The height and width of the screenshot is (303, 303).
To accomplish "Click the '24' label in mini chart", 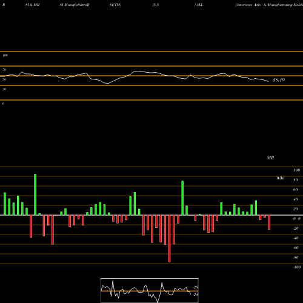I will pos(196,295).
